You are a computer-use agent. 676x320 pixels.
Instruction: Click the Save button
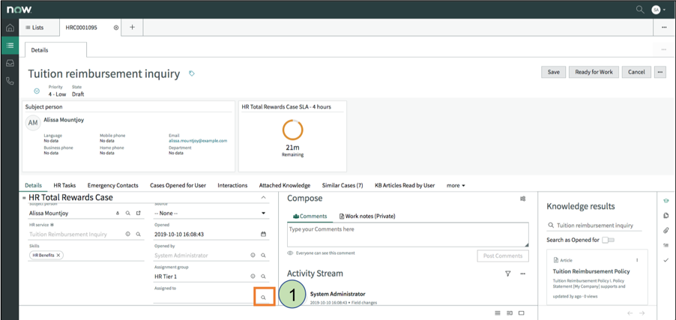click(x=554, y=72)
